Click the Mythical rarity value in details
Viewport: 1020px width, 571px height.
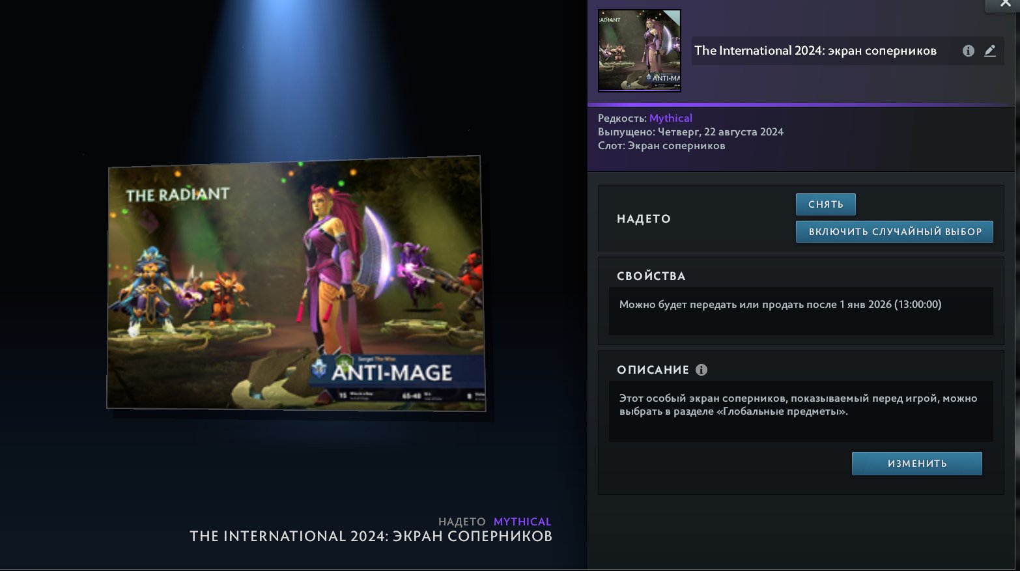(670, 118)
